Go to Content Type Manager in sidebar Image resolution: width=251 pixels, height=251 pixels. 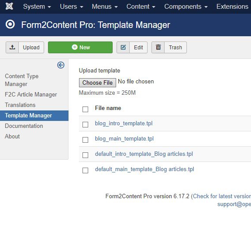coord(22,80)
